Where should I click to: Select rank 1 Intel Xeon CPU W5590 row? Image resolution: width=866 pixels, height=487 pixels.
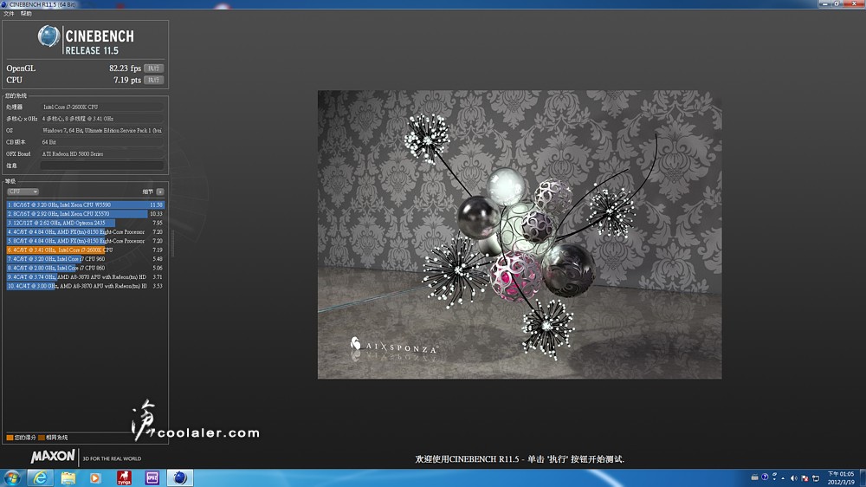pyautogui.click(x=85, y=205)
